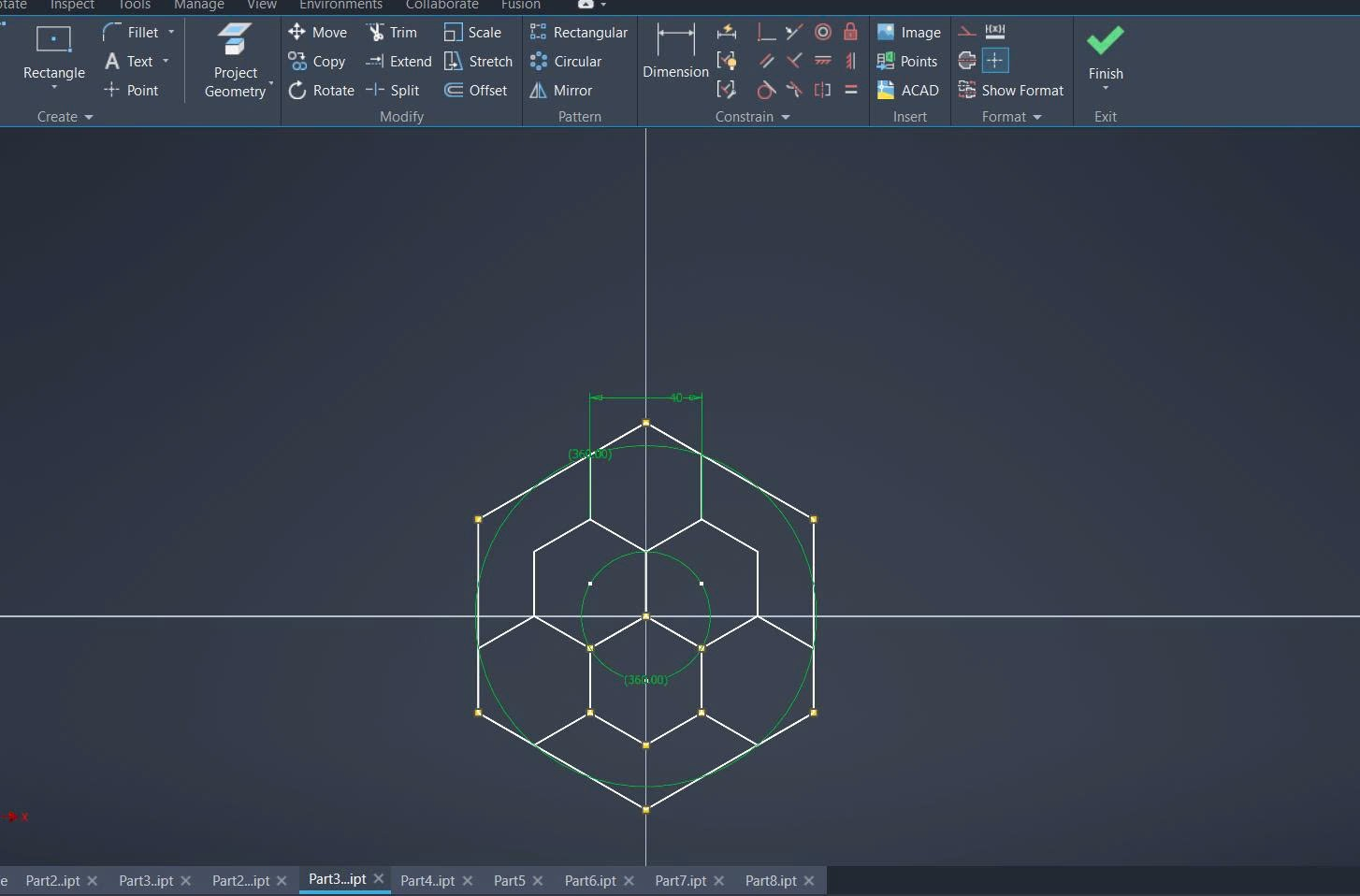Toggle Driven Dimension format
The width and height of the screenshot is (1360, 896).
click(x=995, y=33)
